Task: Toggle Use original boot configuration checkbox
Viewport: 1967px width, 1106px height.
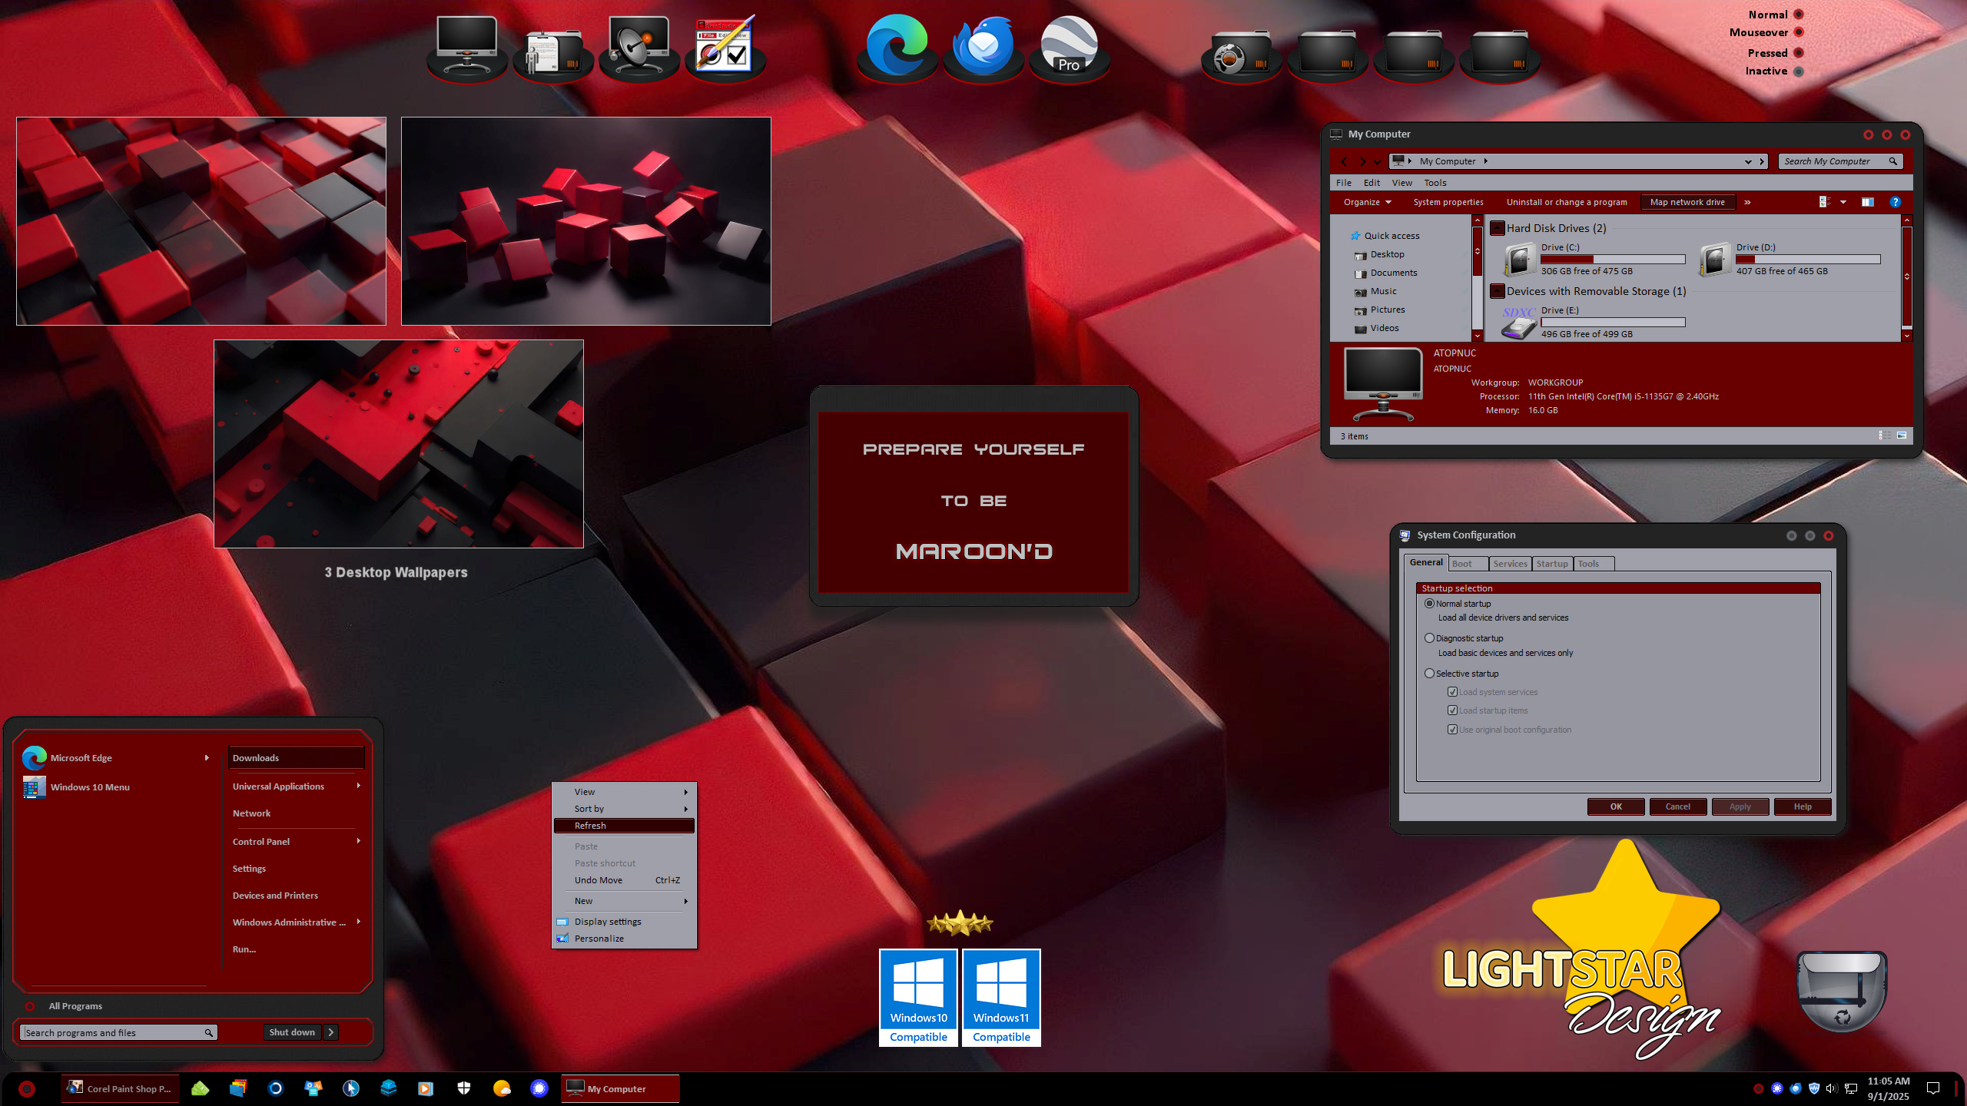Action: point(1452,730)
